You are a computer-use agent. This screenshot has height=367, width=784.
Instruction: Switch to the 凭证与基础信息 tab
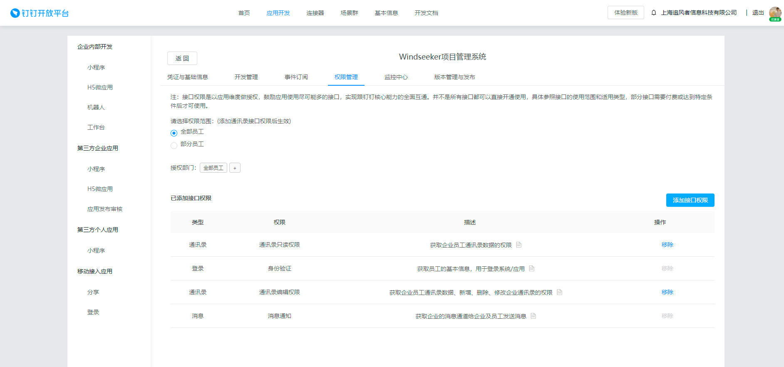point(188,77)
